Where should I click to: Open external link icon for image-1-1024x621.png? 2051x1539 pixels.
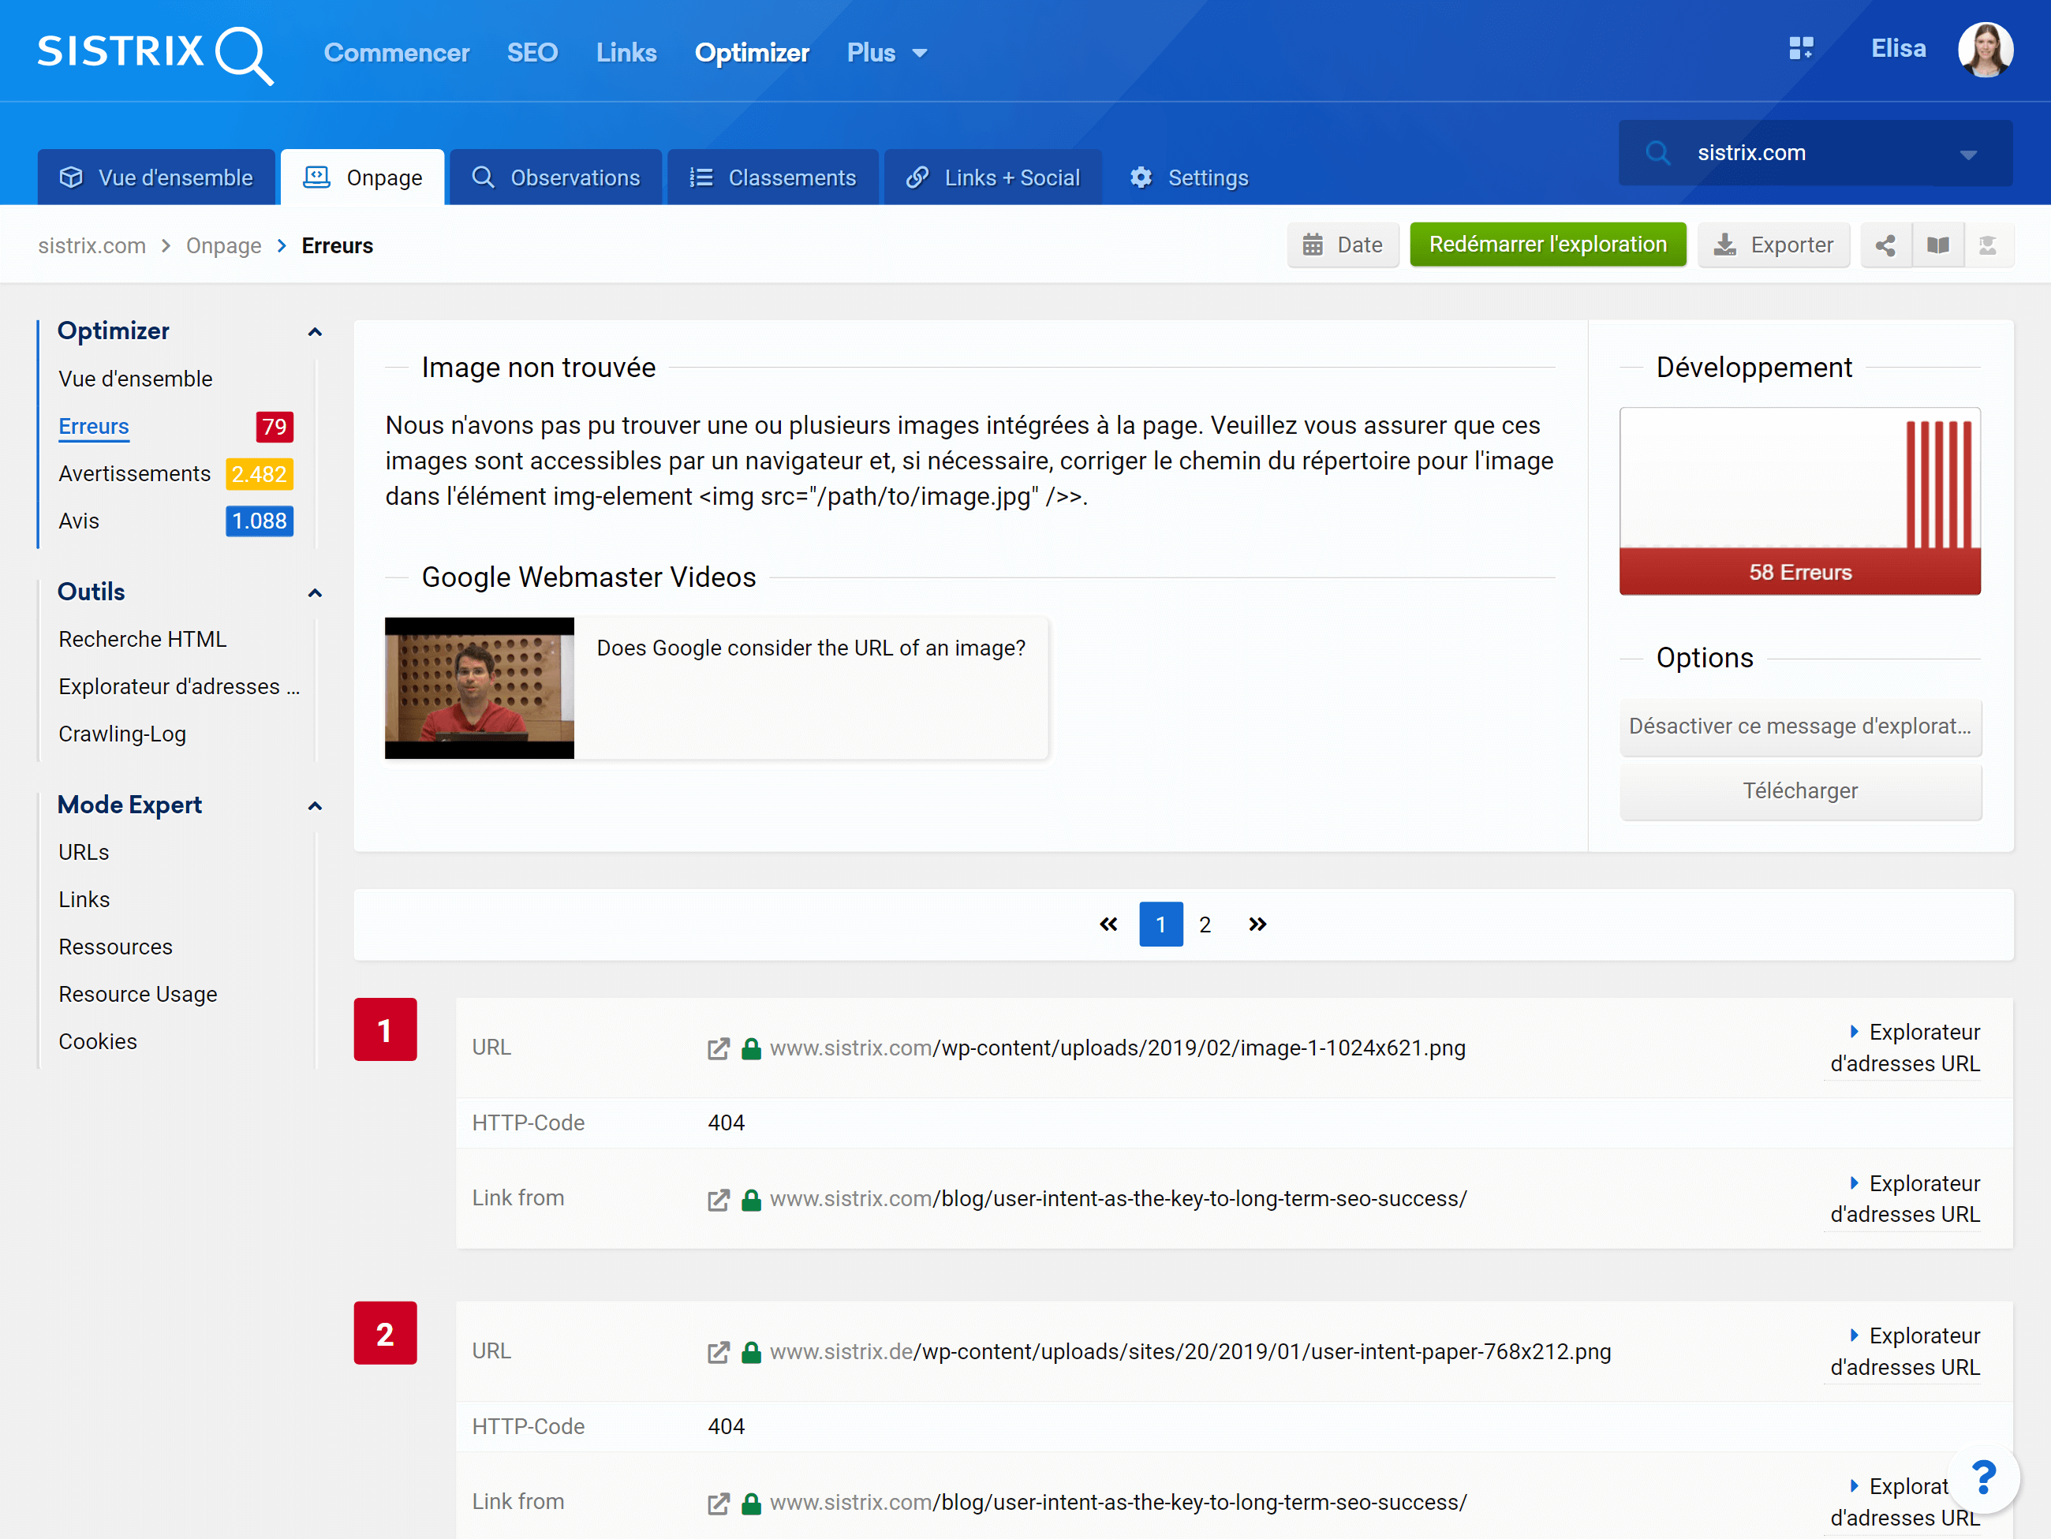(x=719, y=1048)
